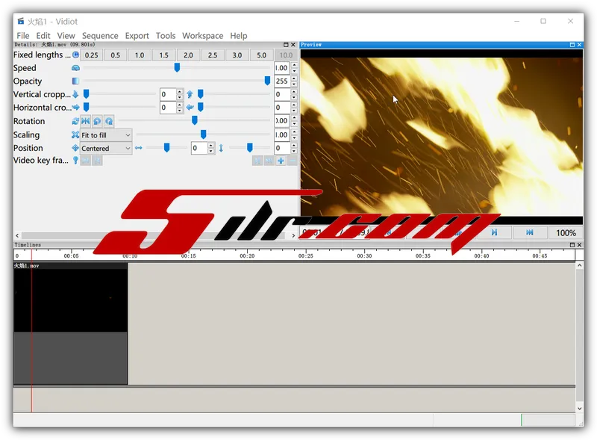Close the Timelines panel
Image resolution: width=597 pixels, height=440 pixels.
[580, 245]
